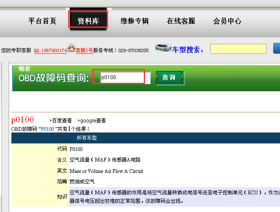Open the >google查看 link
Image resolution: width=280 pixels, height=212 pixels.
[92, 121]
